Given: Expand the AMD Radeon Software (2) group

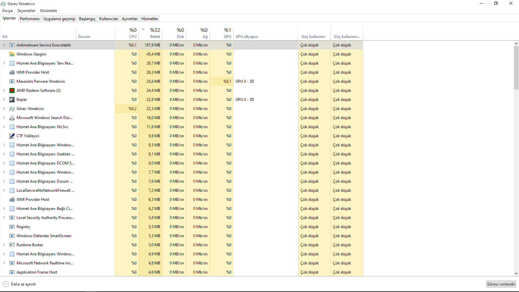Looking at the screenshot, I should tap(4, 91).
